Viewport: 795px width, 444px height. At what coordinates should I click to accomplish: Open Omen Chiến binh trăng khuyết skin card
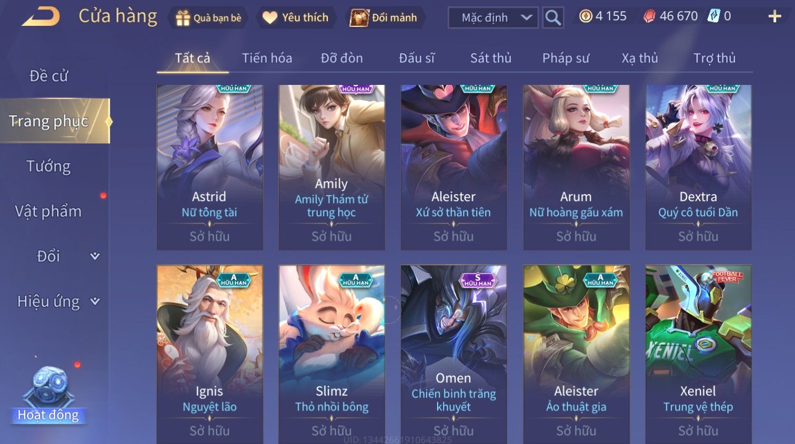453,354
